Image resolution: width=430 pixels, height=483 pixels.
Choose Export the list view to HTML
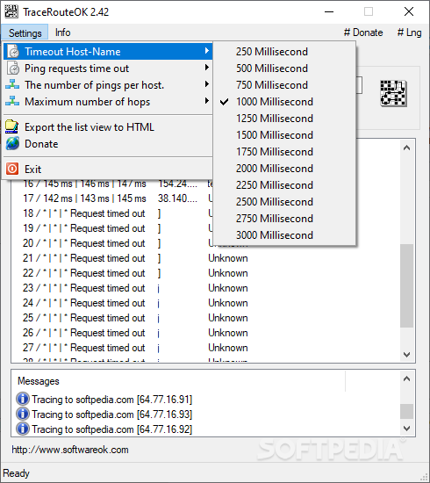tap(108, 127)
